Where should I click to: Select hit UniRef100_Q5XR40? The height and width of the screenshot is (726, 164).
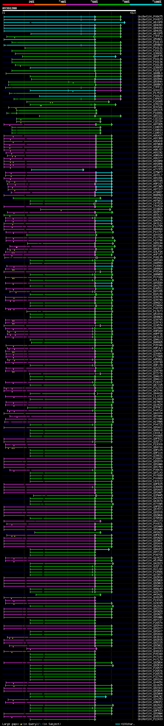click(150, 82)
